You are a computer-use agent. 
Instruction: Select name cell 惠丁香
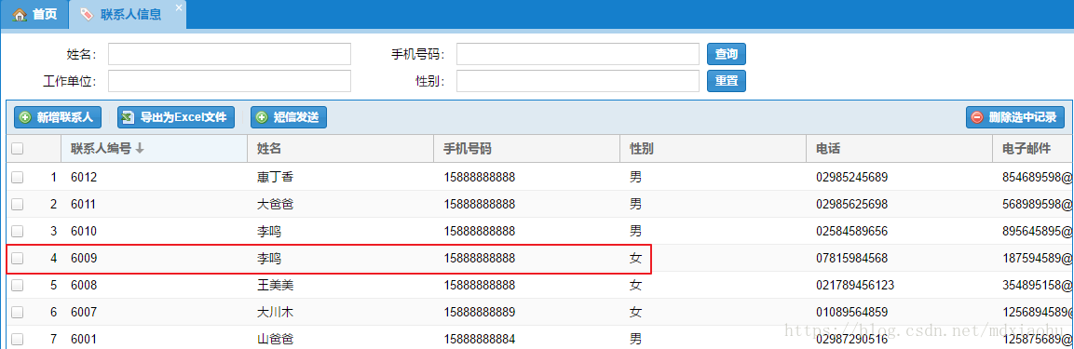coord(276,177)
